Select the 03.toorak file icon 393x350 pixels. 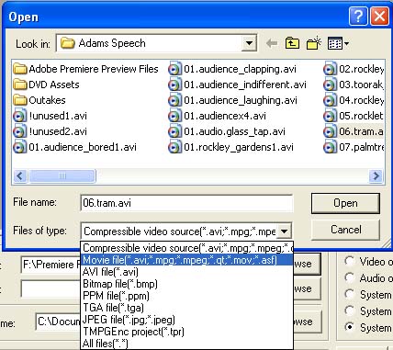tap(330, 85)
